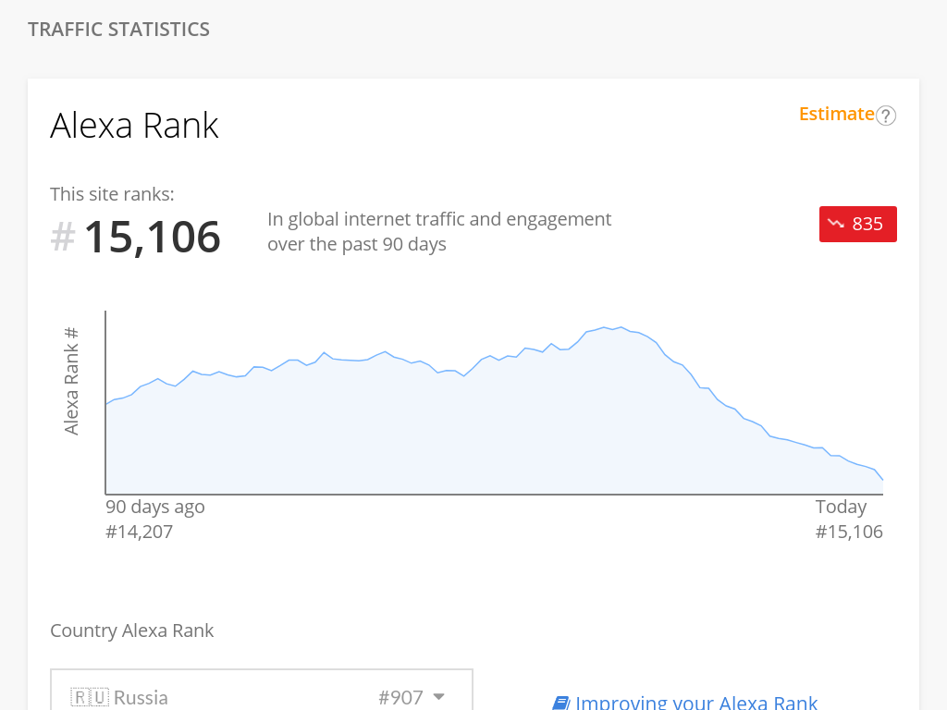
Task: Click the orange Estimate link
Action: pyautogui.click(x=836, y=114)
